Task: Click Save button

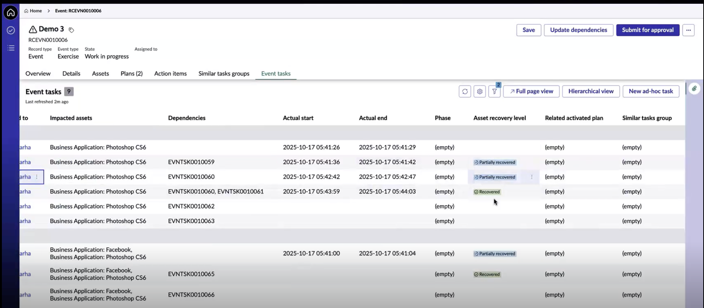Action: 529,30
